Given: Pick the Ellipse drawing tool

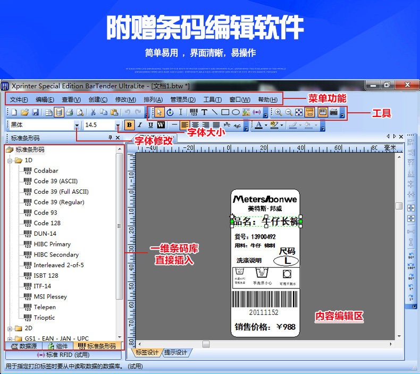Looking at the screenshot, I should 236,112.
